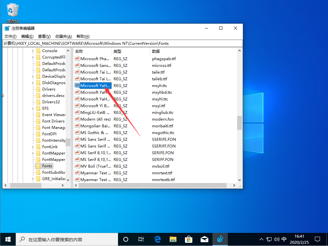Expand the EFS registry key
Viewport: 328px width, 246px height.
[33, 108]
